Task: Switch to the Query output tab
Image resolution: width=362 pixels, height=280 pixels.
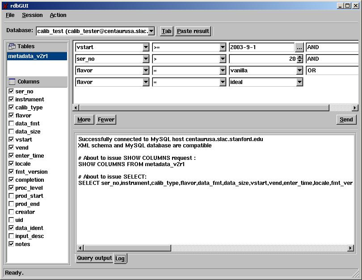Action: click(x=94, y=258)
